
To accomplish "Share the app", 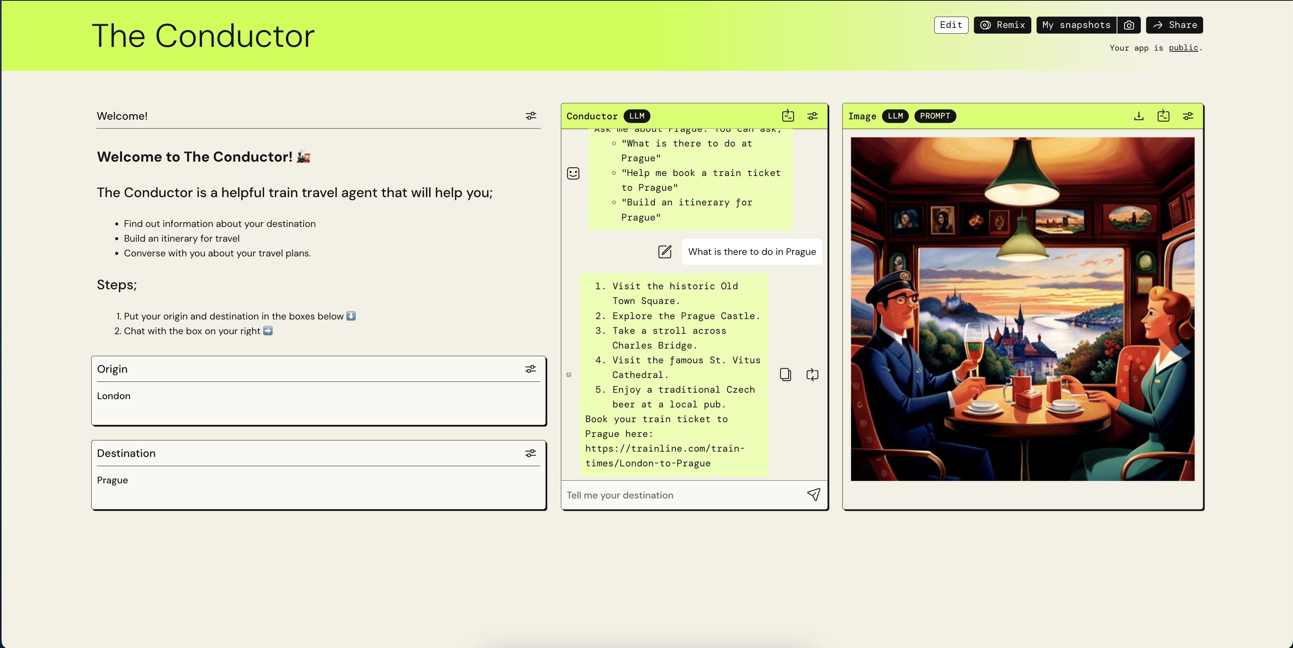I will tap(1174, 25).
